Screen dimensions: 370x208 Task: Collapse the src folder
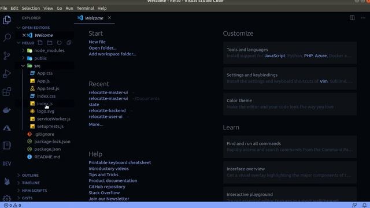point(23,65)
